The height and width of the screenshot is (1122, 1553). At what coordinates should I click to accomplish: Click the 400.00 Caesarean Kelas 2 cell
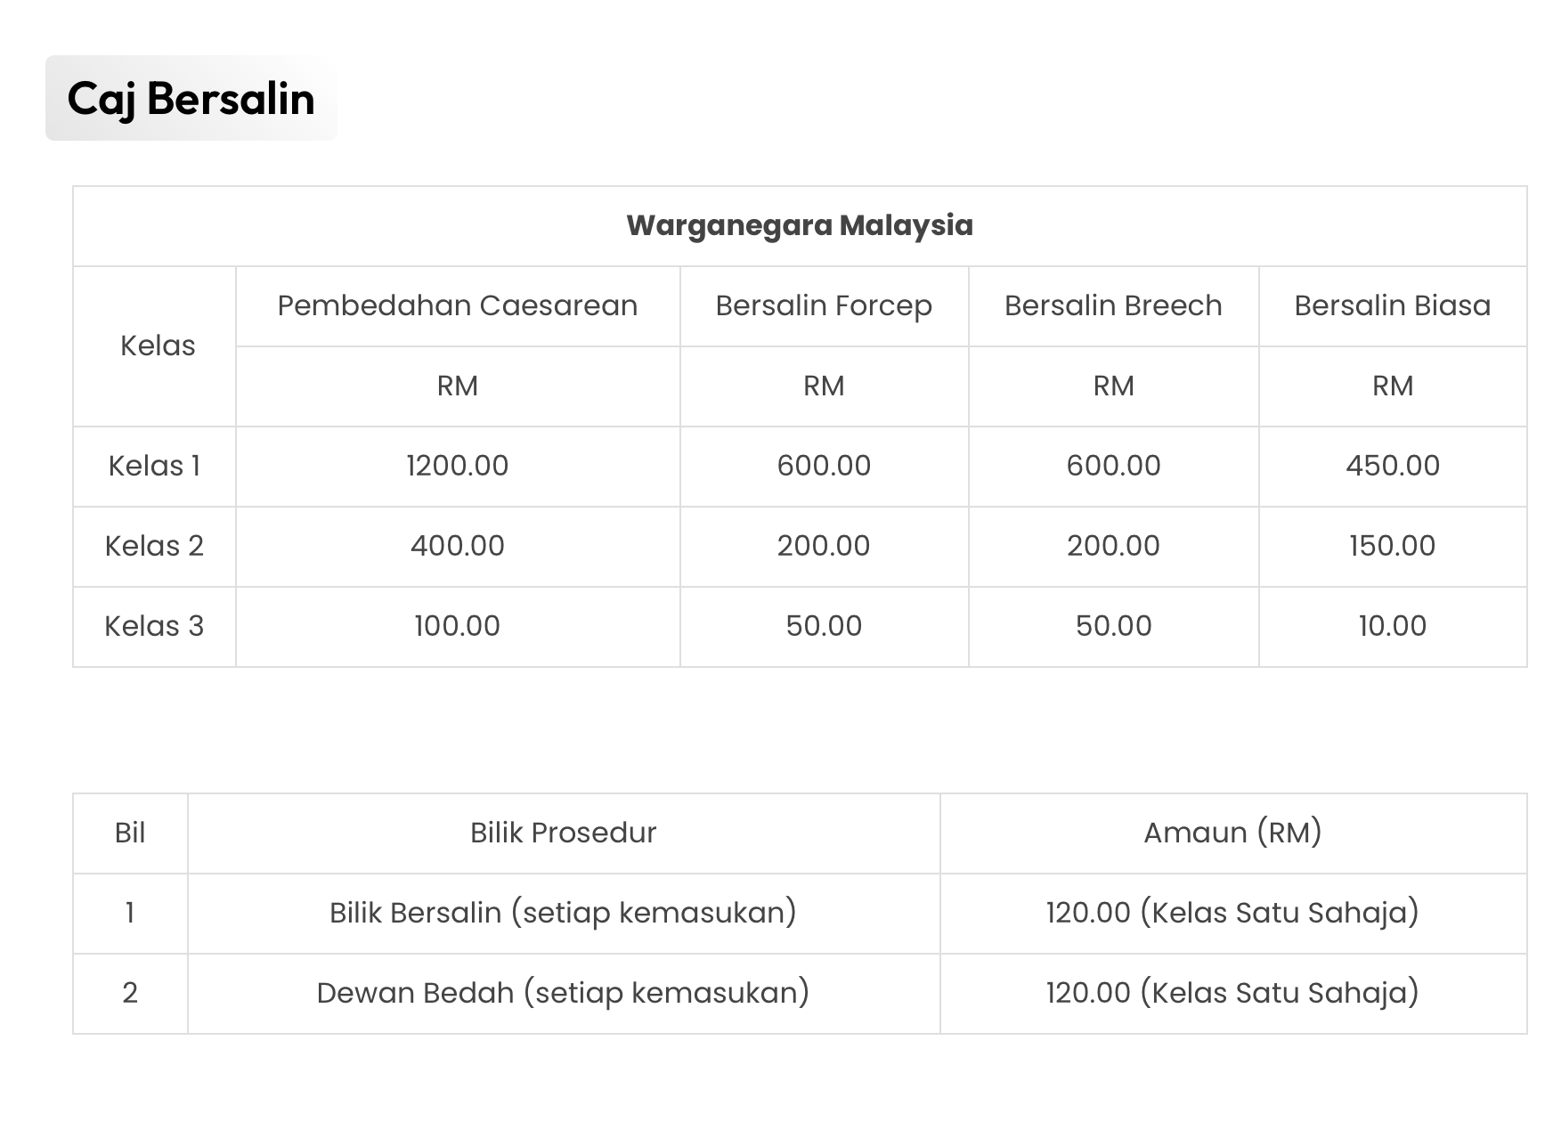(x=458, y=546)
